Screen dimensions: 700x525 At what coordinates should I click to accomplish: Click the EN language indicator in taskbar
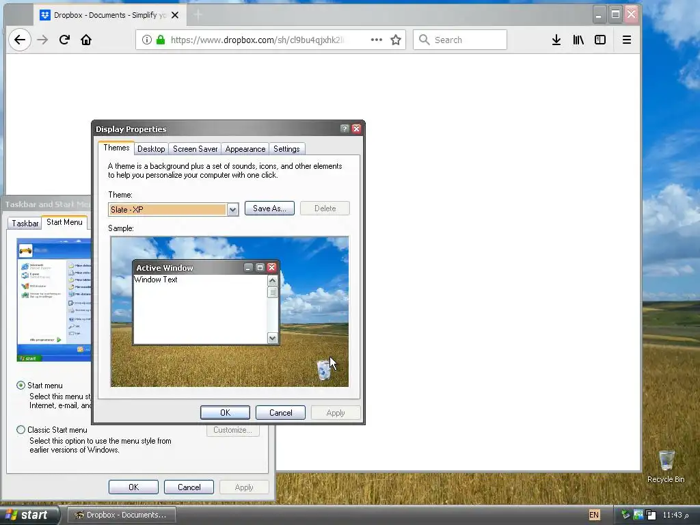[x=594, y=515]
